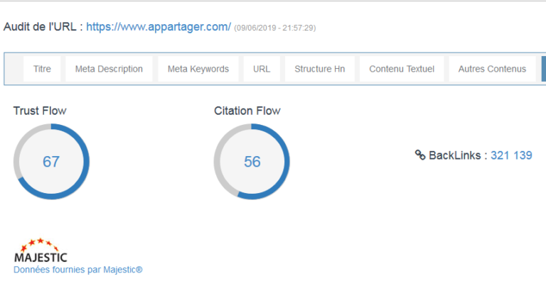This screenshot has height=281, width=546.
Task: Open the Autres Contenus tab
Action: (x=492, y=69)
